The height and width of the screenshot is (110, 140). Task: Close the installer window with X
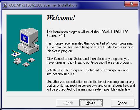coord(131,4)
